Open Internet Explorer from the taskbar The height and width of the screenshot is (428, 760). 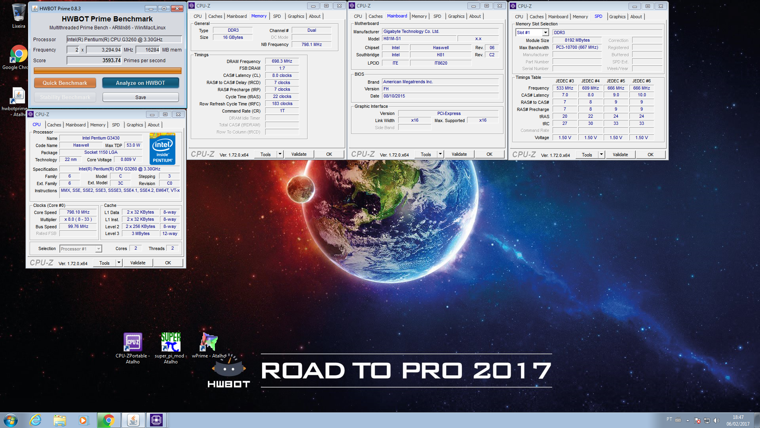[x=36, y=420]
